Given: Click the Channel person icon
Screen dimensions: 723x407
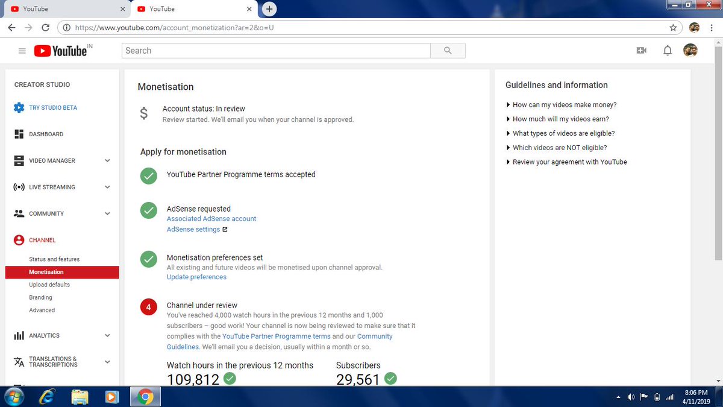Looking at the screenshot, I should click(19, 240).
